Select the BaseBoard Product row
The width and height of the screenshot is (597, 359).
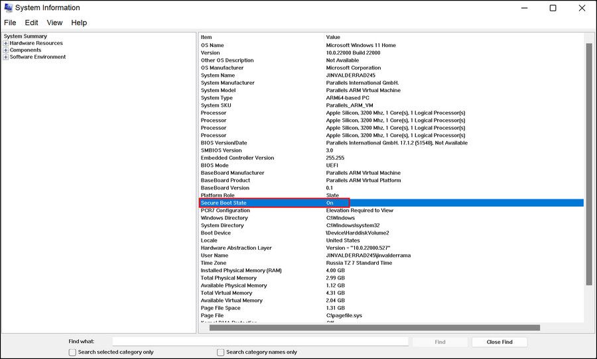pyautogui.click(x=391, y=180)
